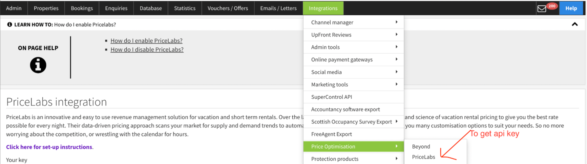This screenshot has width=587, height=164.
Task: Open the Admin menu
Action: click(x=14, y=8)
